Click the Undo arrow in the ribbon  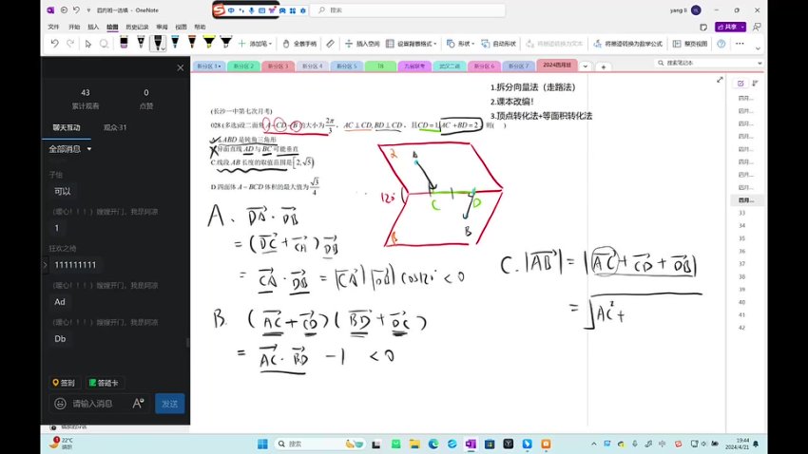point(55,43)
